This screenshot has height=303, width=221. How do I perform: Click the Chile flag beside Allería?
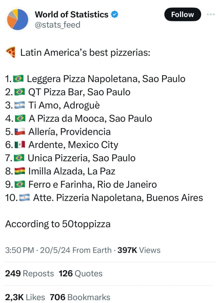pos(20,132)
